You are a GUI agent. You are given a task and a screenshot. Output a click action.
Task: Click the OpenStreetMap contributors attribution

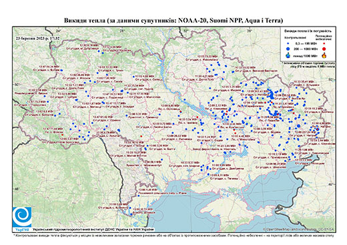(x=299, y=229)
